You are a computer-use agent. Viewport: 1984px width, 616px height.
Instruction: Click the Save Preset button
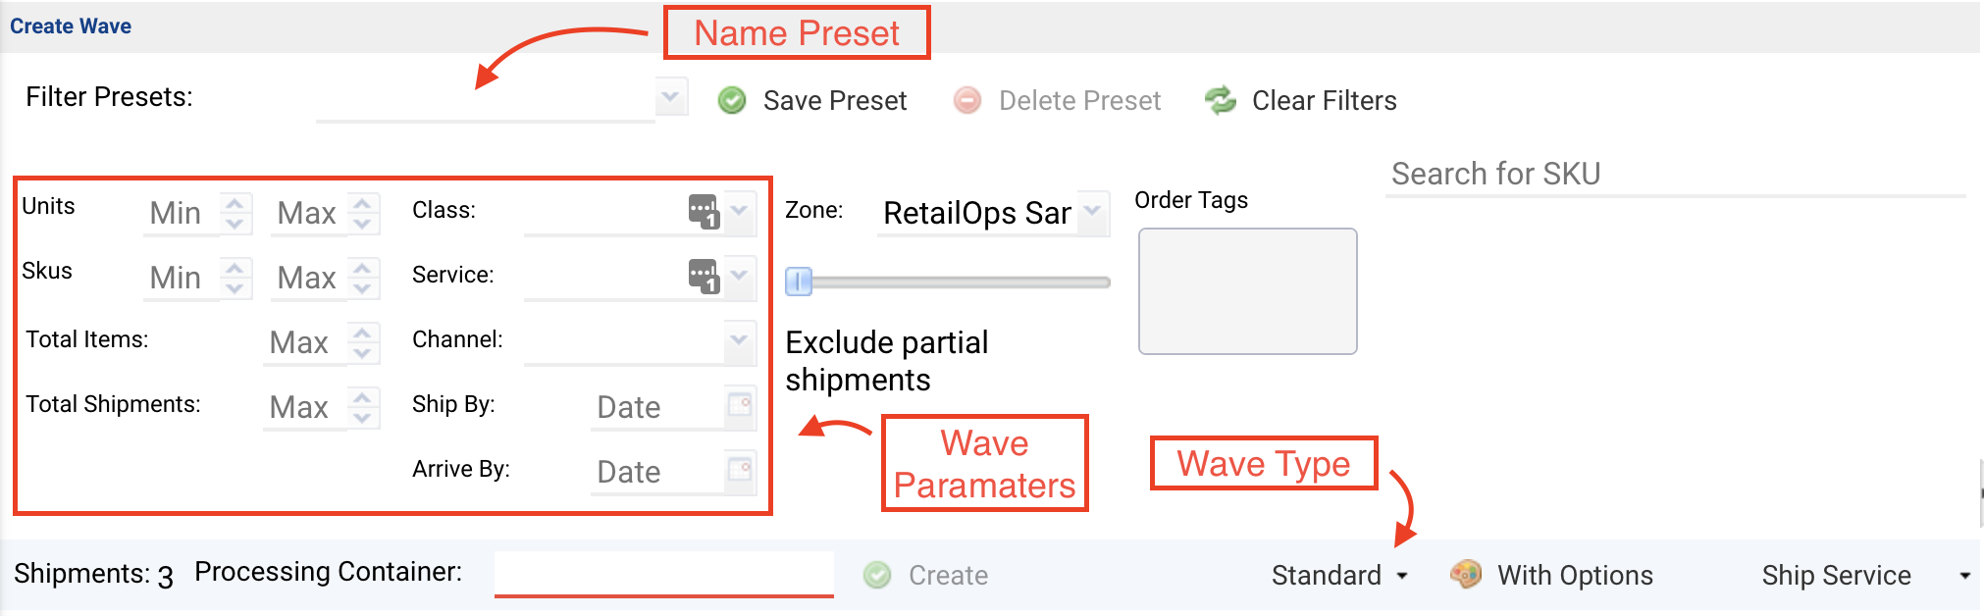(x=811, y=100)
